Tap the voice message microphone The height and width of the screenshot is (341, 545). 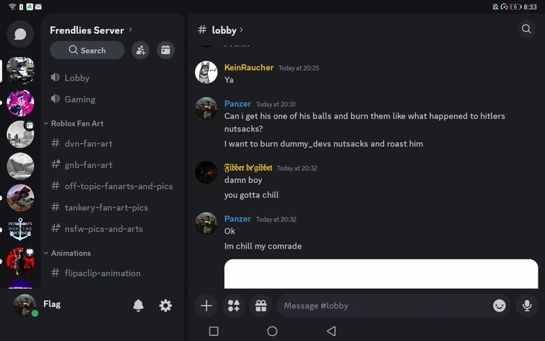[527, 306]
